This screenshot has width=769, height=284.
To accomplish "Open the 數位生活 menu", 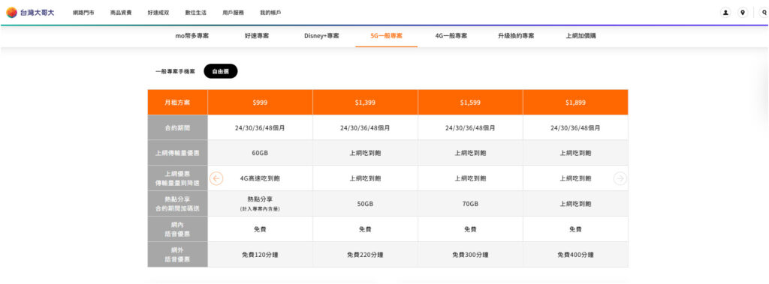I will 196,13.
